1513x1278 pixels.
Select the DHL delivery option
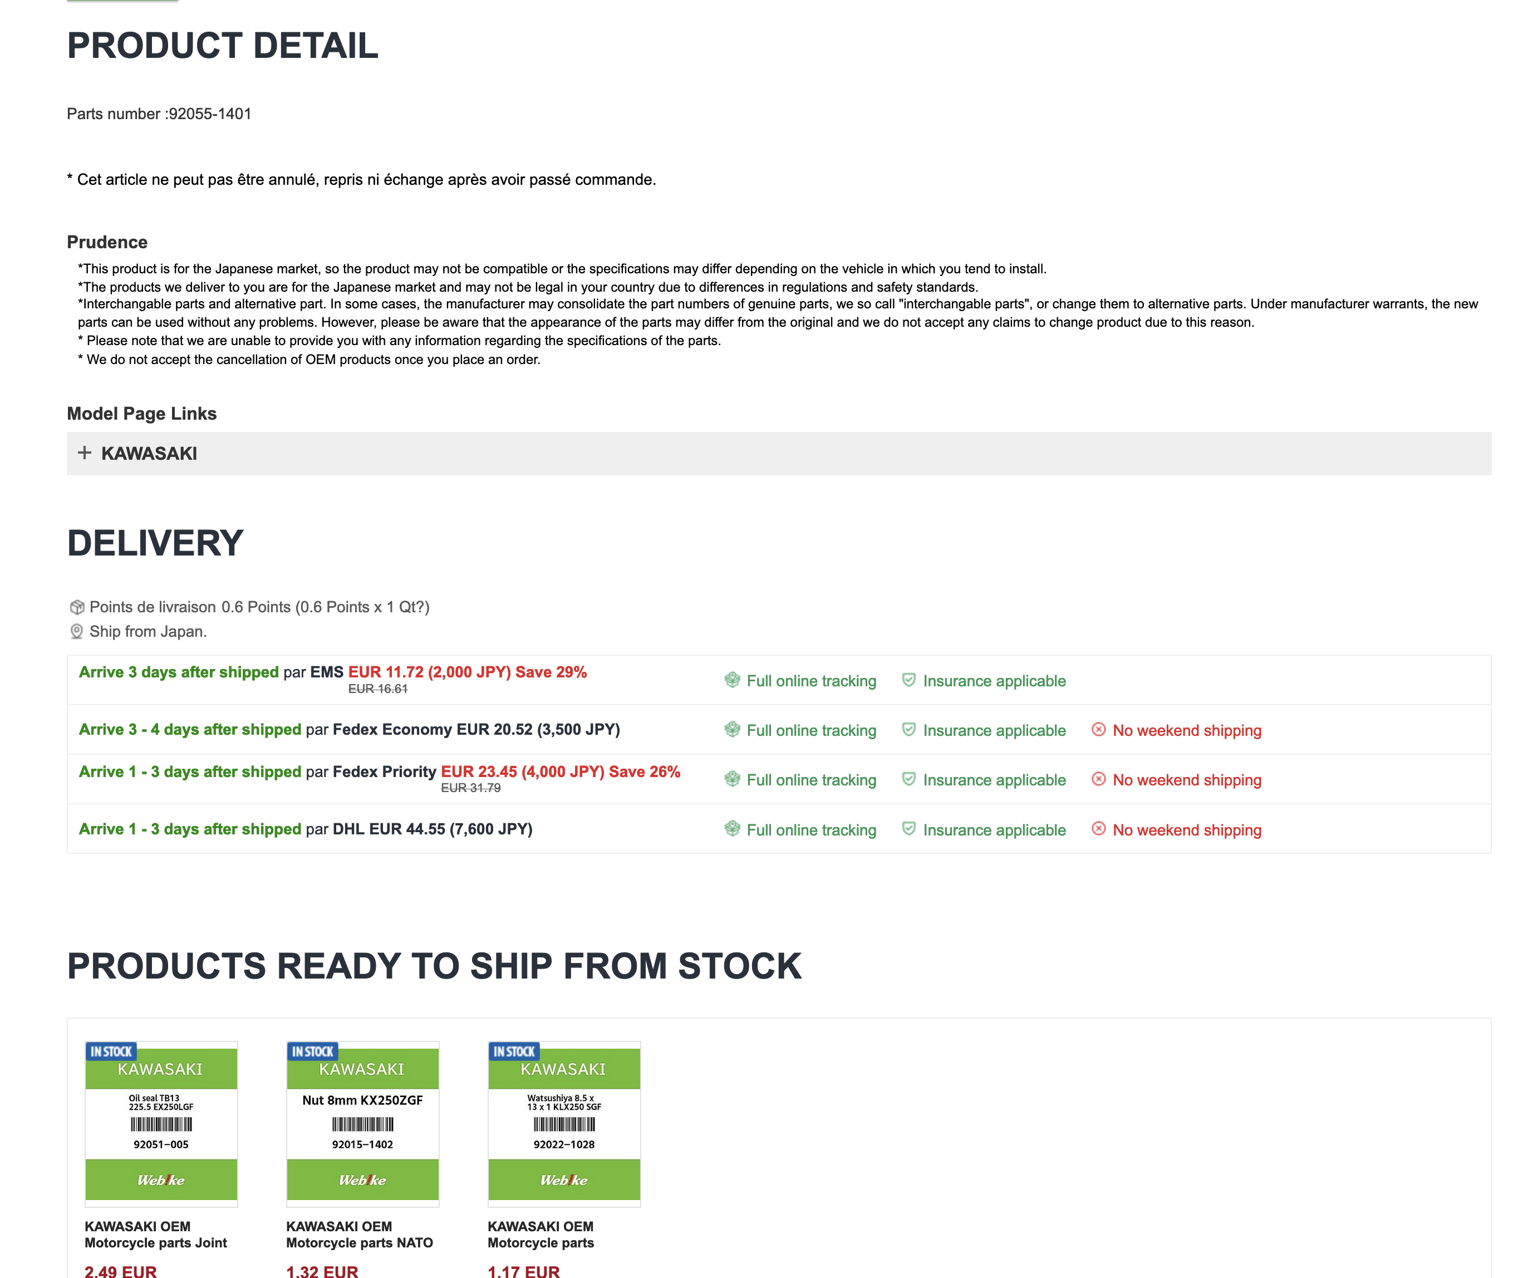pyautogui.click(x=305, y=829)
